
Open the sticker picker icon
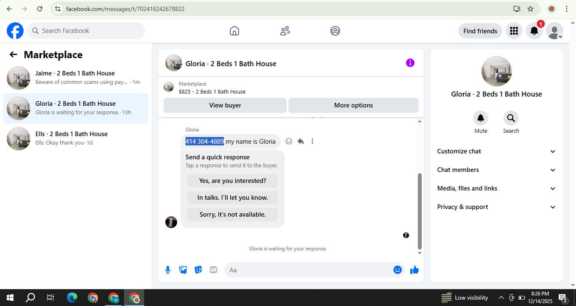click(198, 270)
